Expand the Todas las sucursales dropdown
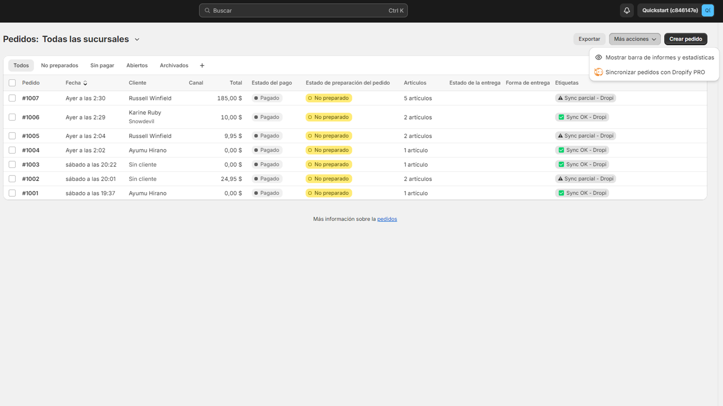This screenshot has width=723, height=406. 137,40
